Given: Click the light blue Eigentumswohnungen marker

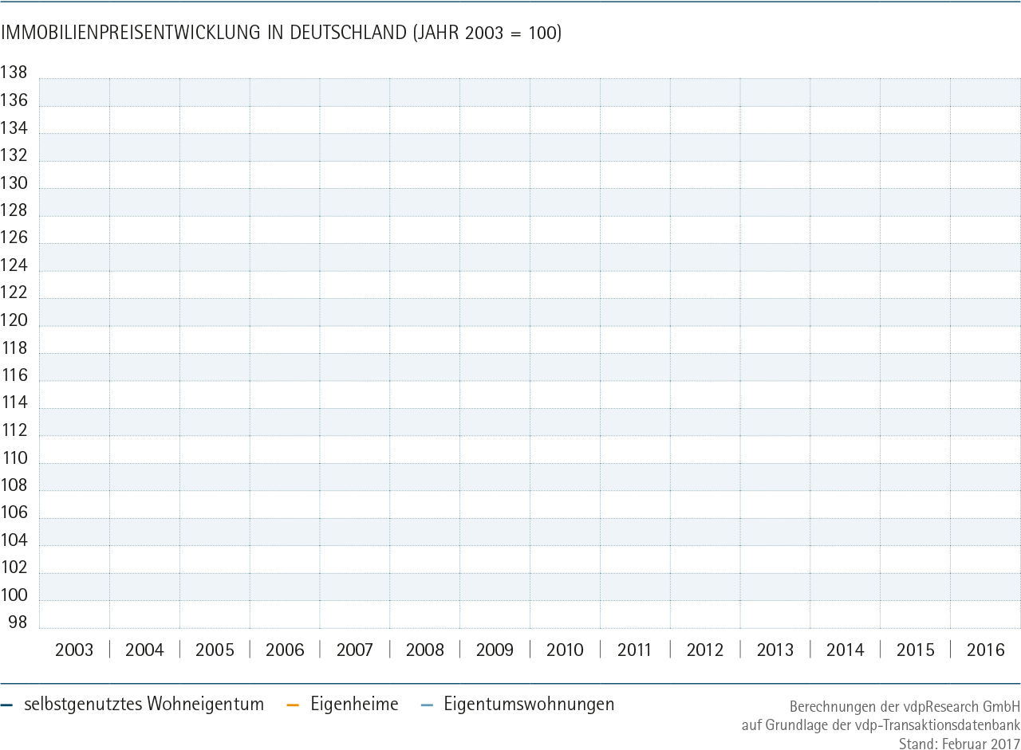Looking at the screenshot, I should pyautogui.click(x=426, y=705).
